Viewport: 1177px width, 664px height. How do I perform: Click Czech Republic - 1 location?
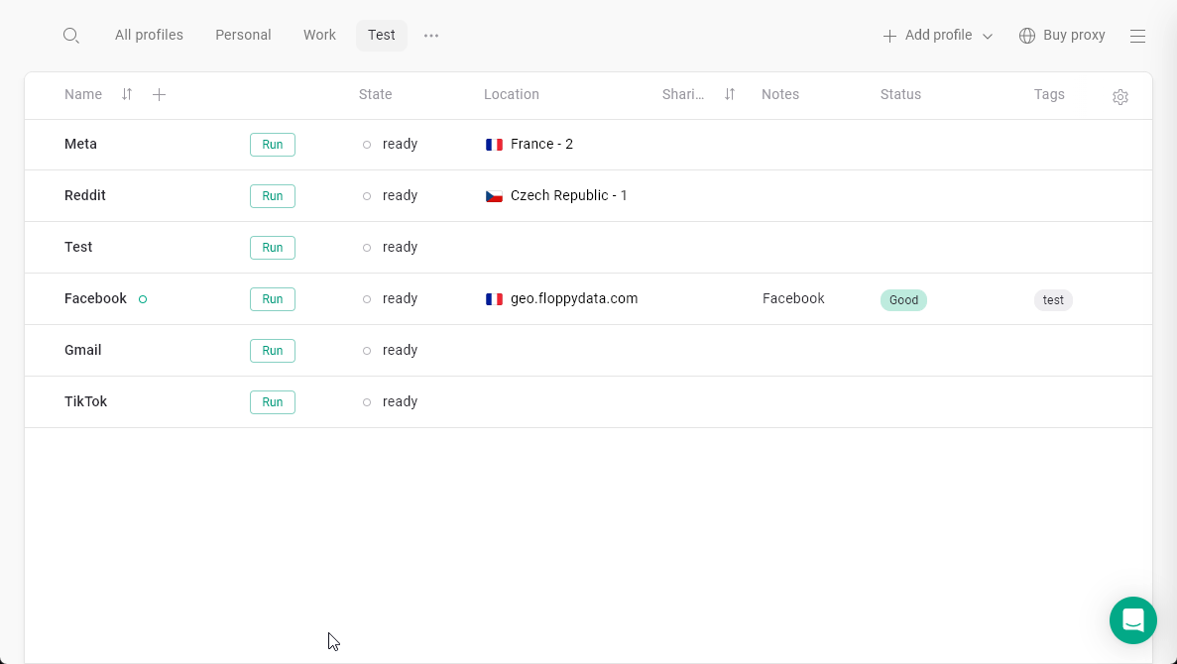tap(568, 195)
